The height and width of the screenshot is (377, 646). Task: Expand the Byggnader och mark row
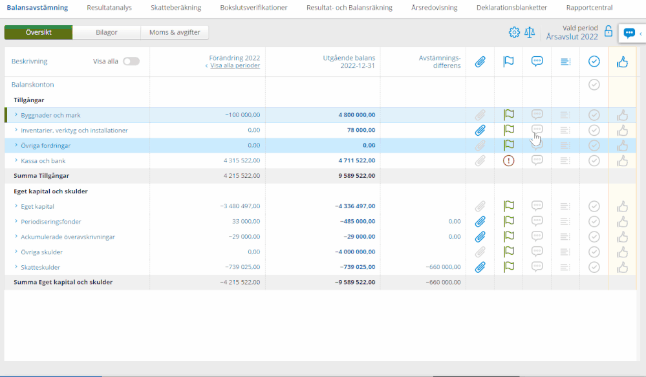pos(16,115)
